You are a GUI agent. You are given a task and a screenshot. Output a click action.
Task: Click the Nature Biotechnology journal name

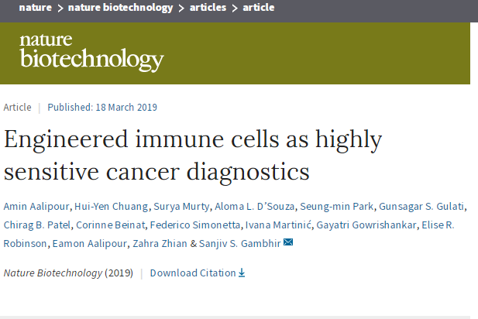click(53, 273)
